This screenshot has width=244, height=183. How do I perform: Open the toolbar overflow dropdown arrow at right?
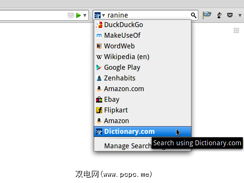[x=240, y=15]
